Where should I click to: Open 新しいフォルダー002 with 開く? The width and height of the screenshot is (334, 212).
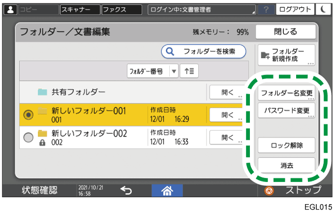coord(227,138)
